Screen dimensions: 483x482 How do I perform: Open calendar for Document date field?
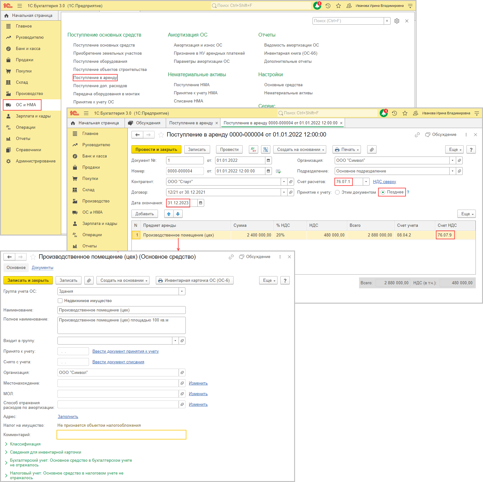(x=269, y=161)
